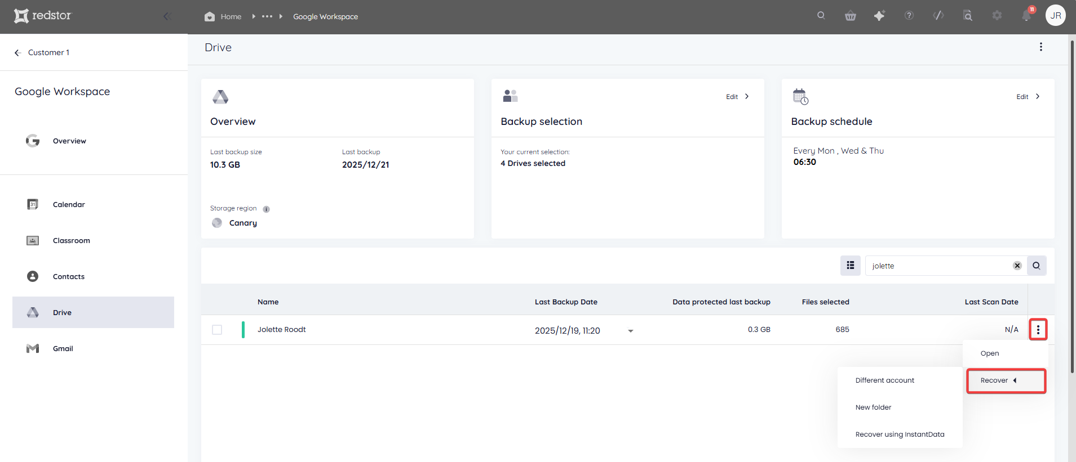Viewport: 1076px width, 462px height.
Task: Open JR user profile avatar
Action: pos(1056,16)
